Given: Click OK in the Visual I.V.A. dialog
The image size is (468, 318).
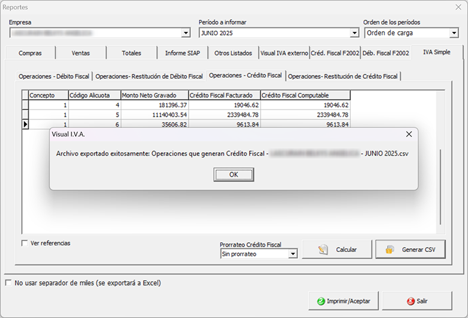Looking at the screenshot, I should 234,174.
